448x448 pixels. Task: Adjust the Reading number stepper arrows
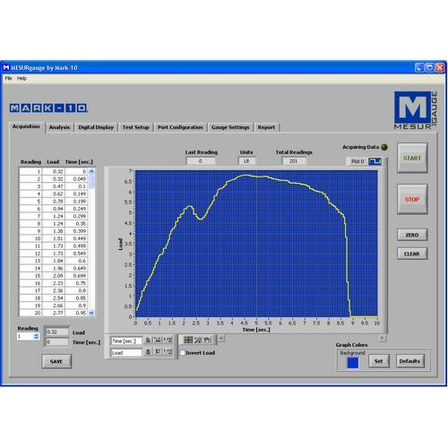coord(36,337)
